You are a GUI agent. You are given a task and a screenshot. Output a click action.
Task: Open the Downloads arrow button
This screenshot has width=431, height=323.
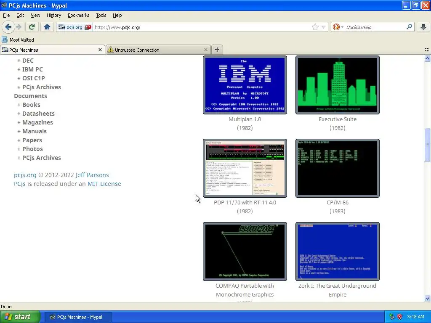tap(423, 27)
